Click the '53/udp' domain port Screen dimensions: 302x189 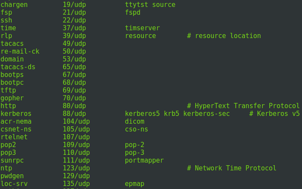pyautogui.click(x=74, y=59)
